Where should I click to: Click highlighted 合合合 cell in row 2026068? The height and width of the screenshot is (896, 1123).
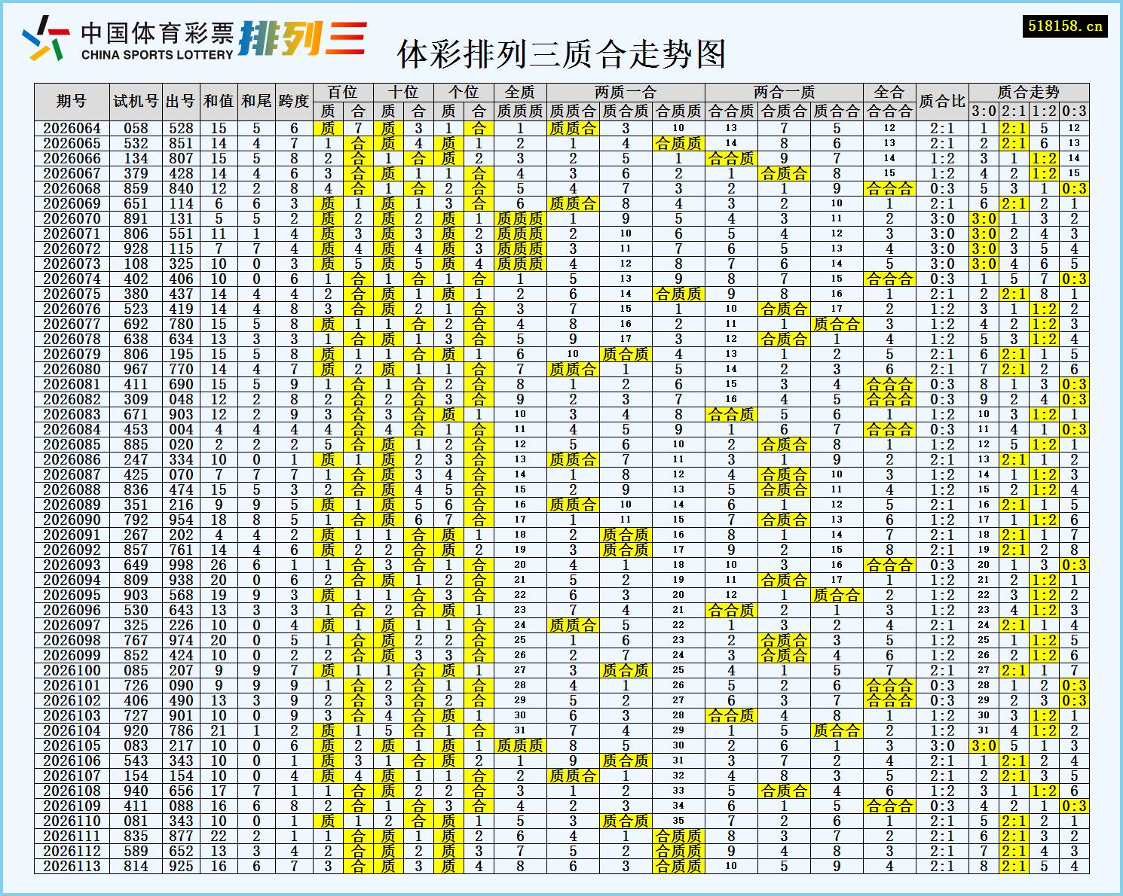coord(889,188)
